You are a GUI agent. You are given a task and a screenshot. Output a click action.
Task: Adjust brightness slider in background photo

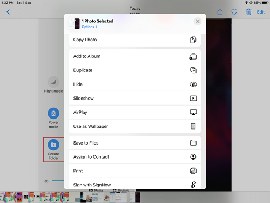pyautogui.click(x=58, y=181)
